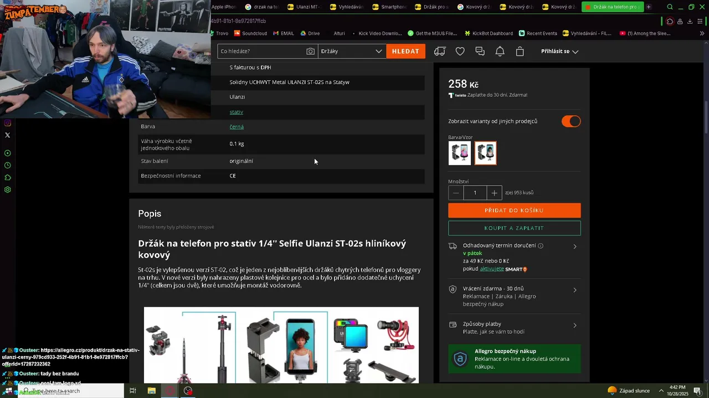Select the first Barva/Vzor variant thumbnail
Viewport: 709px width, 398px height.
point(460,153)
